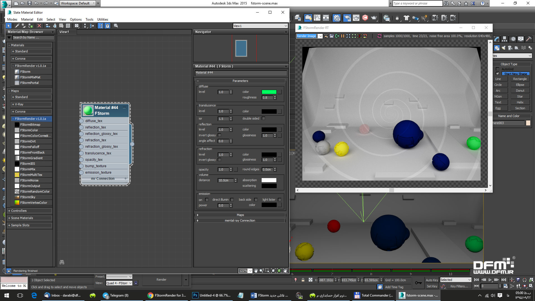The height and width of the screenshot is (301, 535).
Task: Click the Move Children icon
Action: pos(48,26)
